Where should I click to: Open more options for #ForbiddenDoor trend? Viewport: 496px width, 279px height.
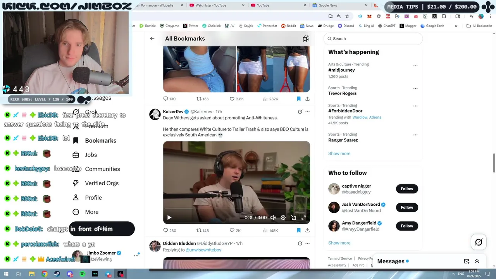tap(415, 106)
